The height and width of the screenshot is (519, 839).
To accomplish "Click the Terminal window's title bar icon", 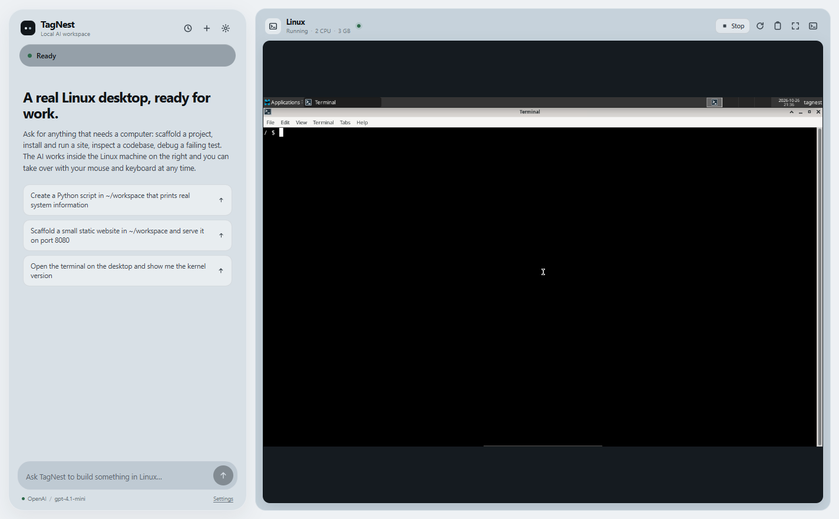I will tap(267, 112).
